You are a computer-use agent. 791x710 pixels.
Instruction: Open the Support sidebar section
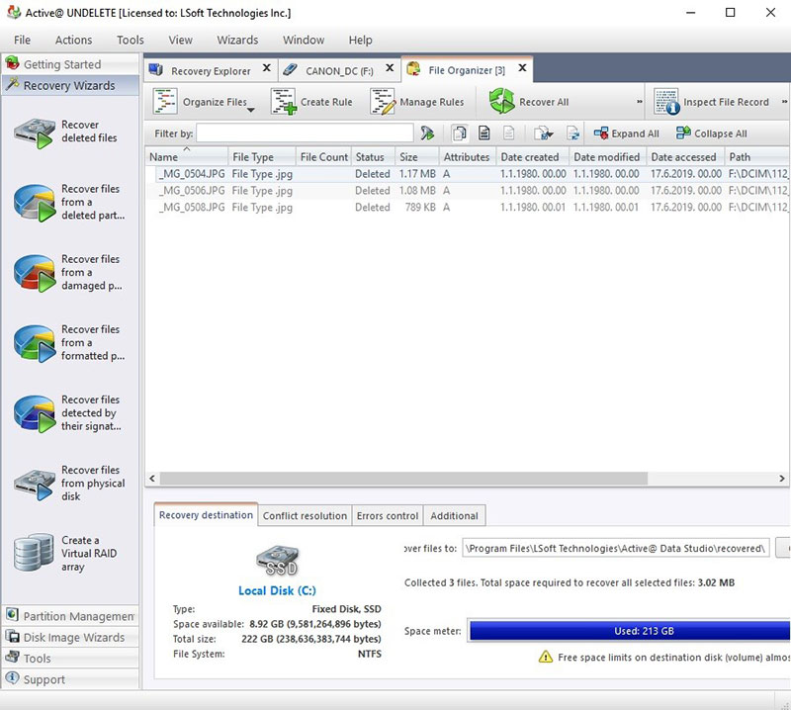[70, 679]
